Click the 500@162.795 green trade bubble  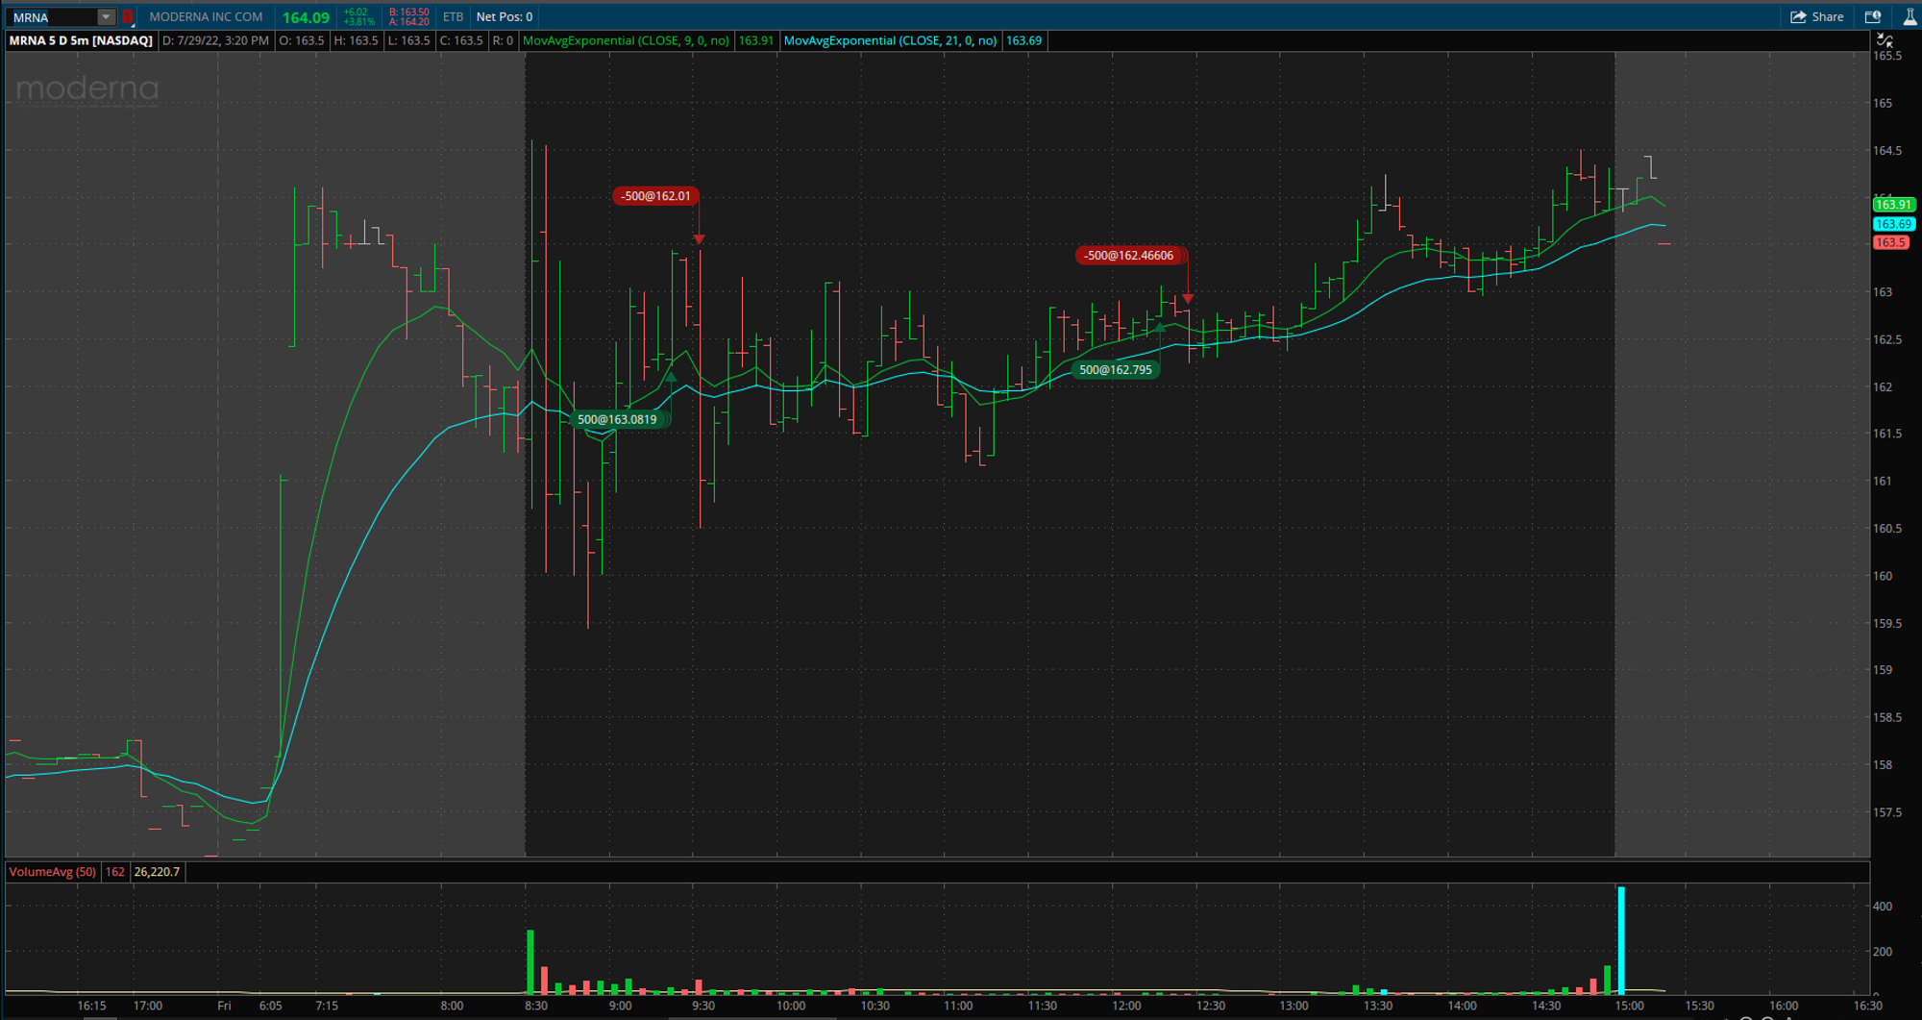pos(1114,369)
